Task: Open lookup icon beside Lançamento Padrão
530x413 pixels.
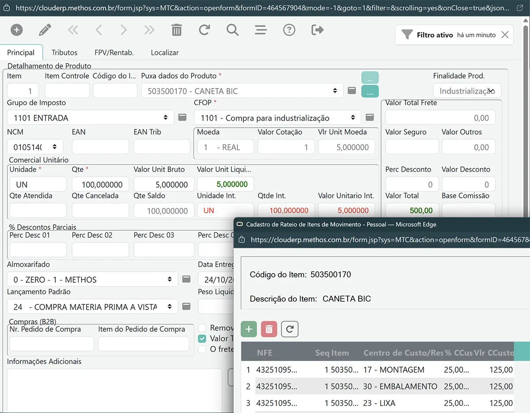Action: [x=186, y=307]
